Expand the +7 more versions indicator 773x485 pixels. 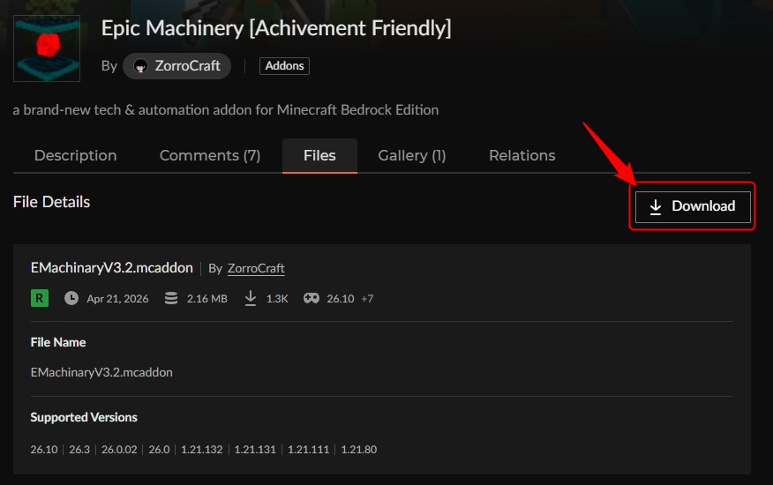[366, 299]
